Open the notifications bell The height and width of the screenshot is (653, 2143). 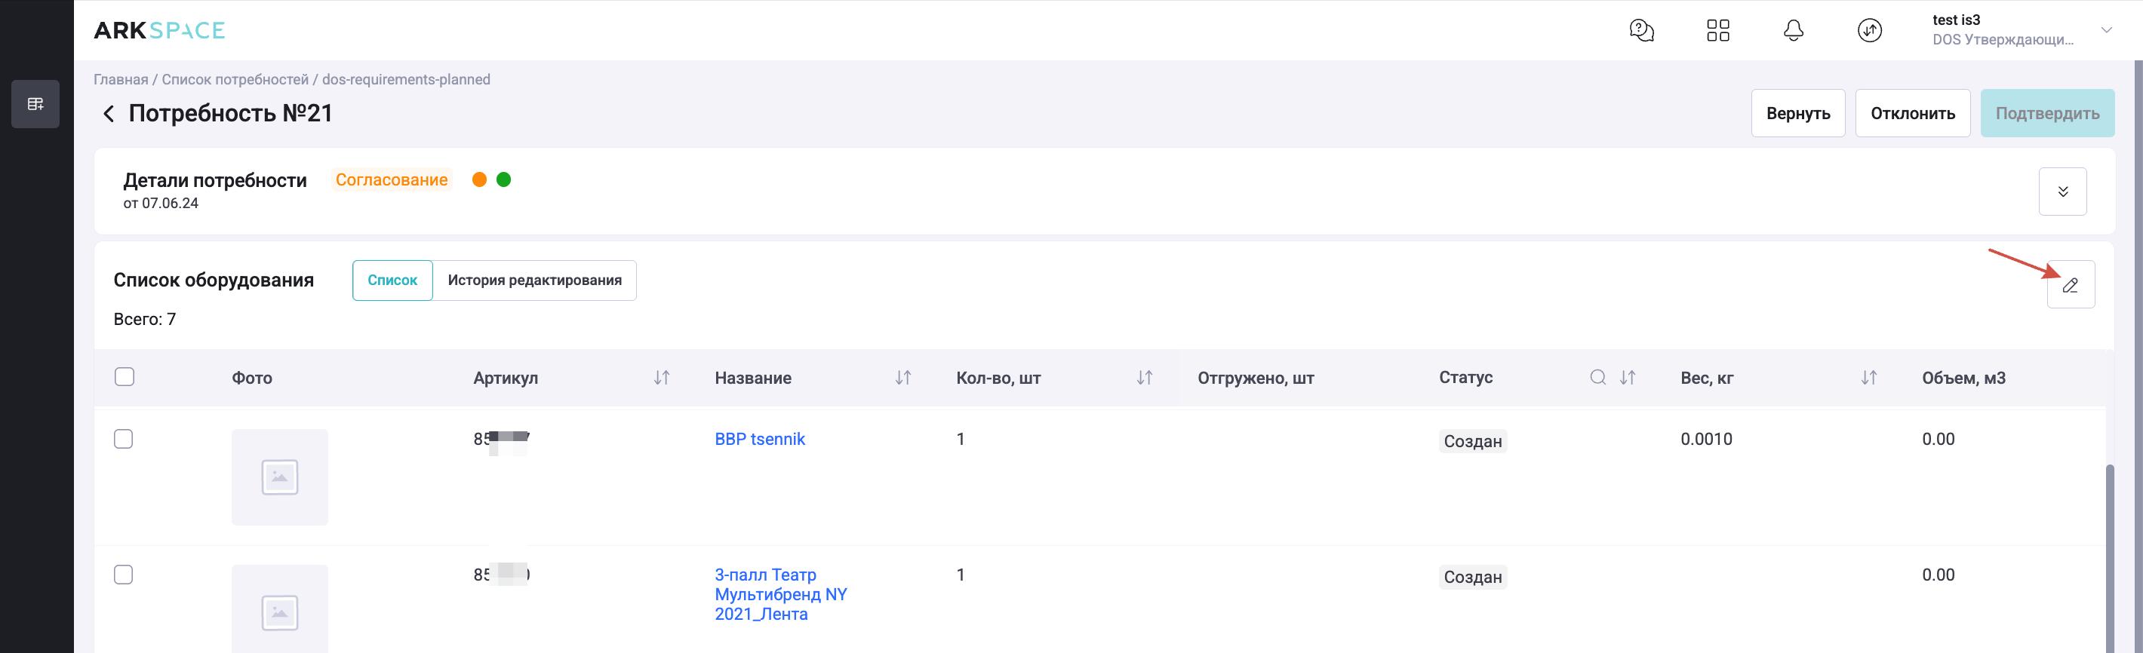tap(1794, 31)
